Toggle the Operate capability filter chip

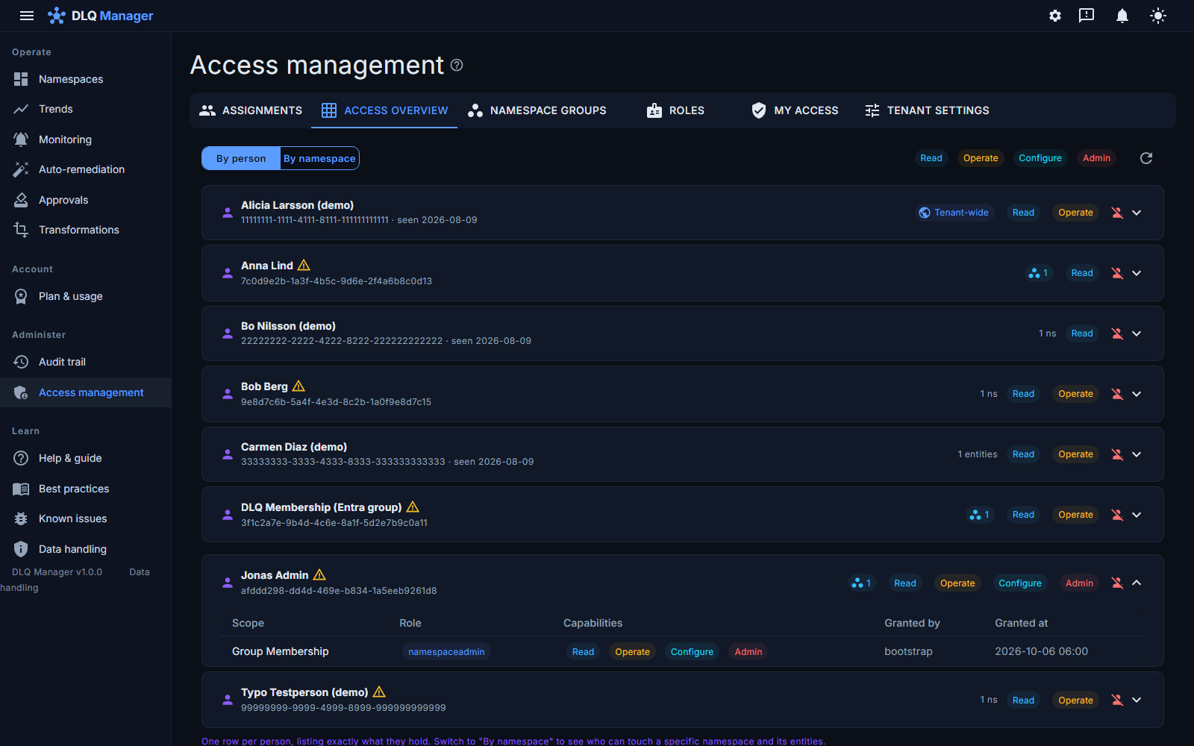point(981,158)
